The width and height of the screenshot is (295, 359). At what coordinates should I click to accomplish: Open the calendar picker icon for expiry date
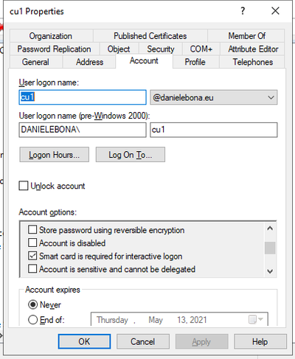252,319
